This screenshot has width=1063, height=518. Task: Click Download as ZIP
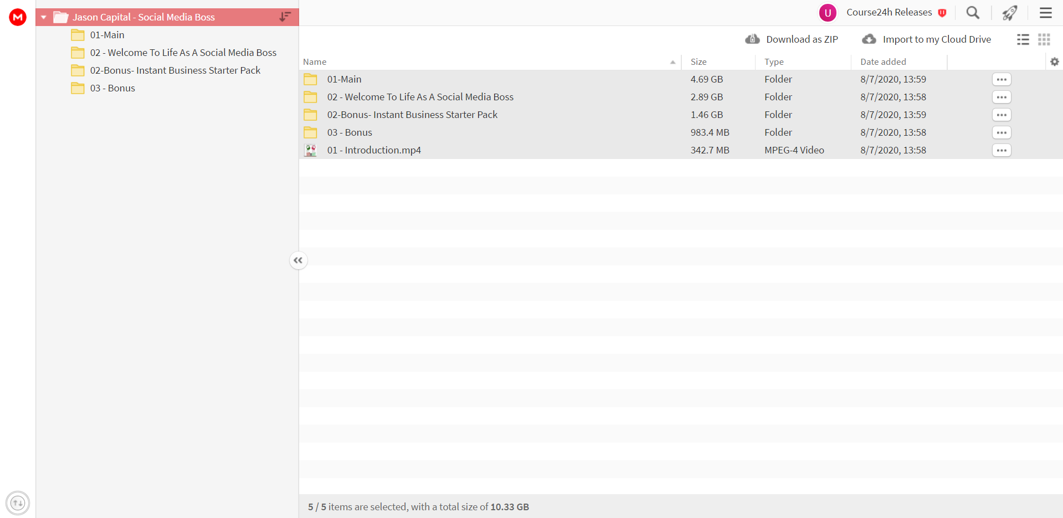point(792,39)
